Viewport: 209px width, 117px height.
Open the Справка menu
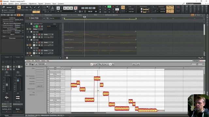[x=61, y=4]
